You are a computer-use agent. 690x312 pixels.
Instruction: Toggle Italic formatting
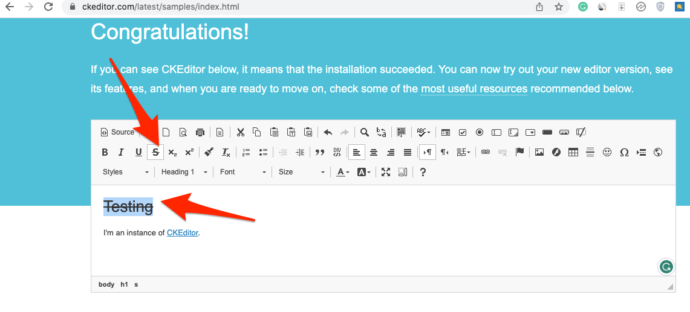point(122,153)
